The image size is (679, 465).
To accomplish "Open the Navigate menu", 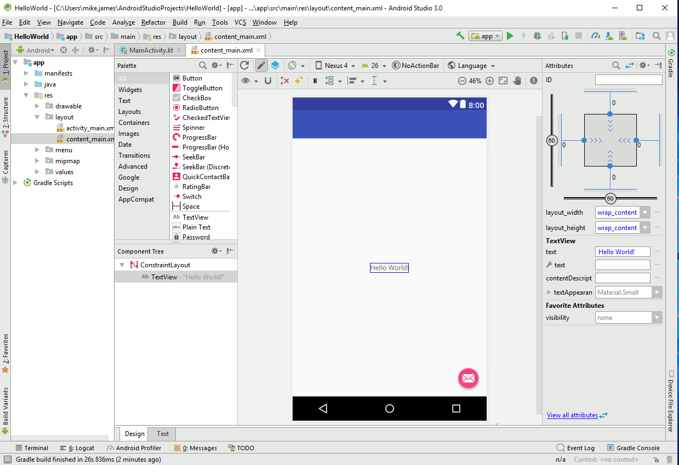I will pos(71,22).
